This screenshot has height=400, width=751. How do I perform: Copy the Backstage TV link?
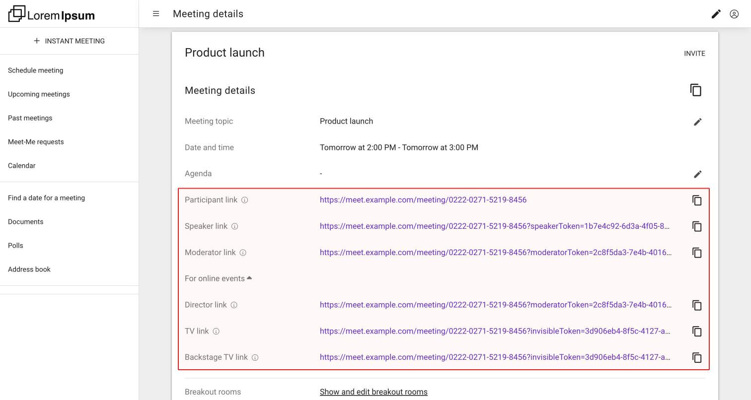click(x=697, y=358)
